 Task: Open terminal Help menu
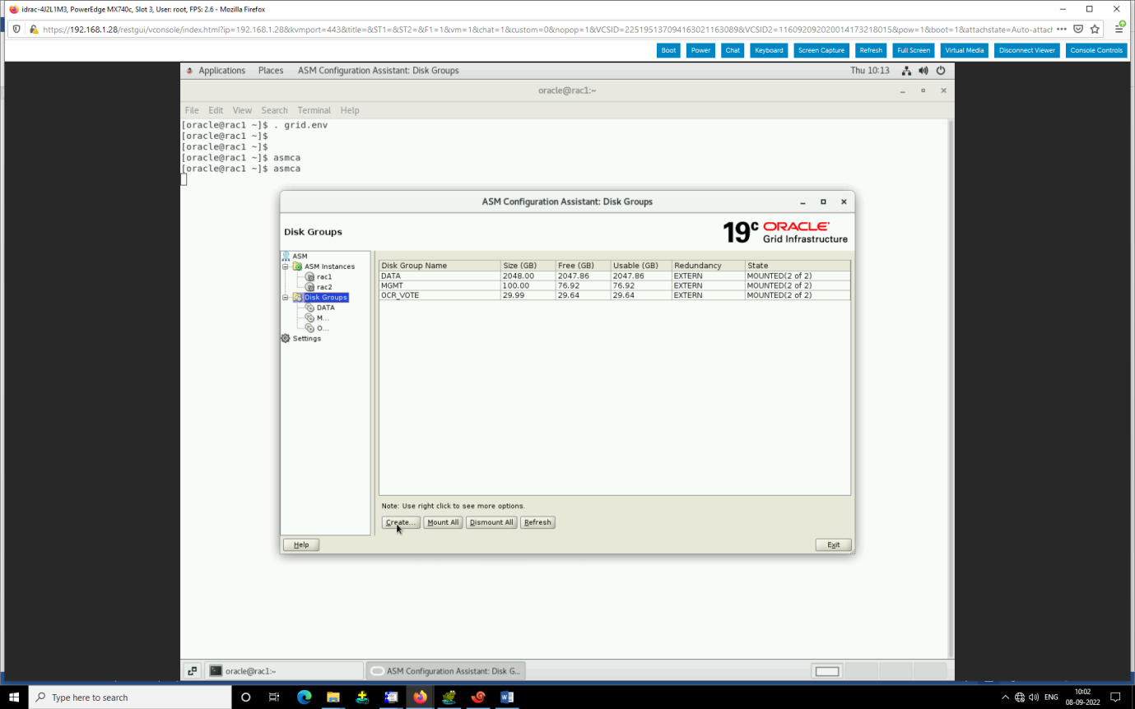350,110
